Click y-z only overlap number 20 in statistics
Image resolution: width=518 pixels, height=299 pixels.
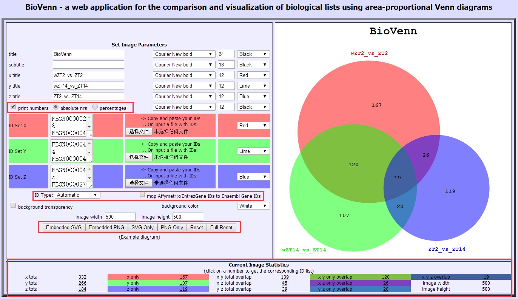point(385,289)
